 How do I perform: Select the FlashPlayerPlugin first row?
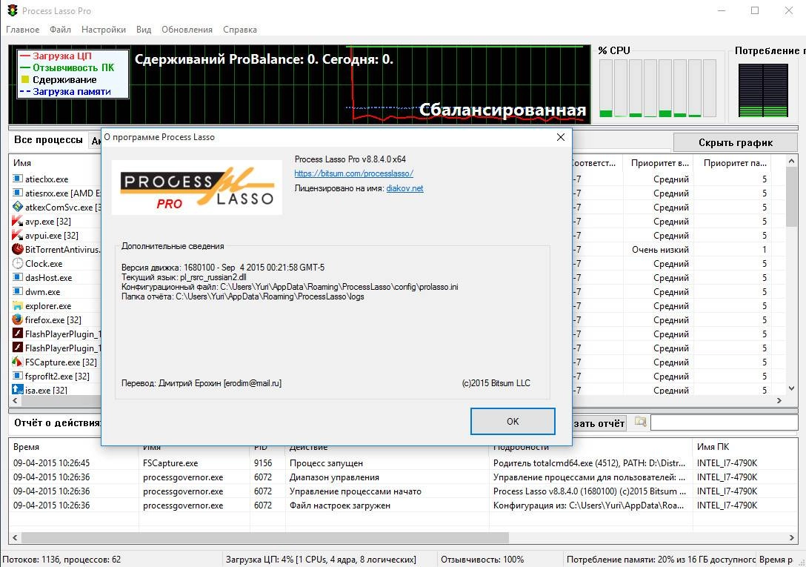coord(56,334)
